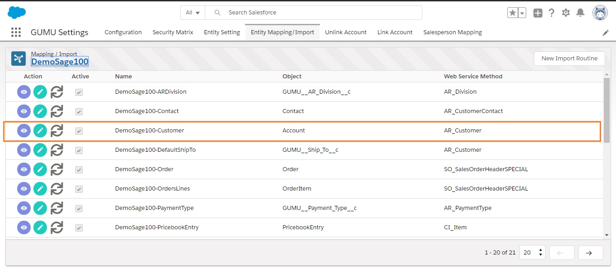Edit the DemoSage100-DefaultShipTo mapping
This screenshot has width=616, height=268.
tap(40, 150)
